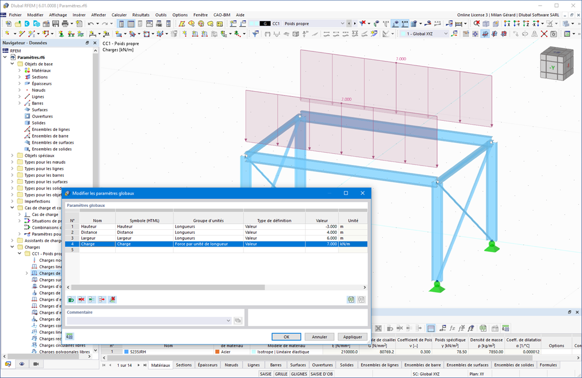
Task: Click the next load case arrow
Action: coord(354,23)
